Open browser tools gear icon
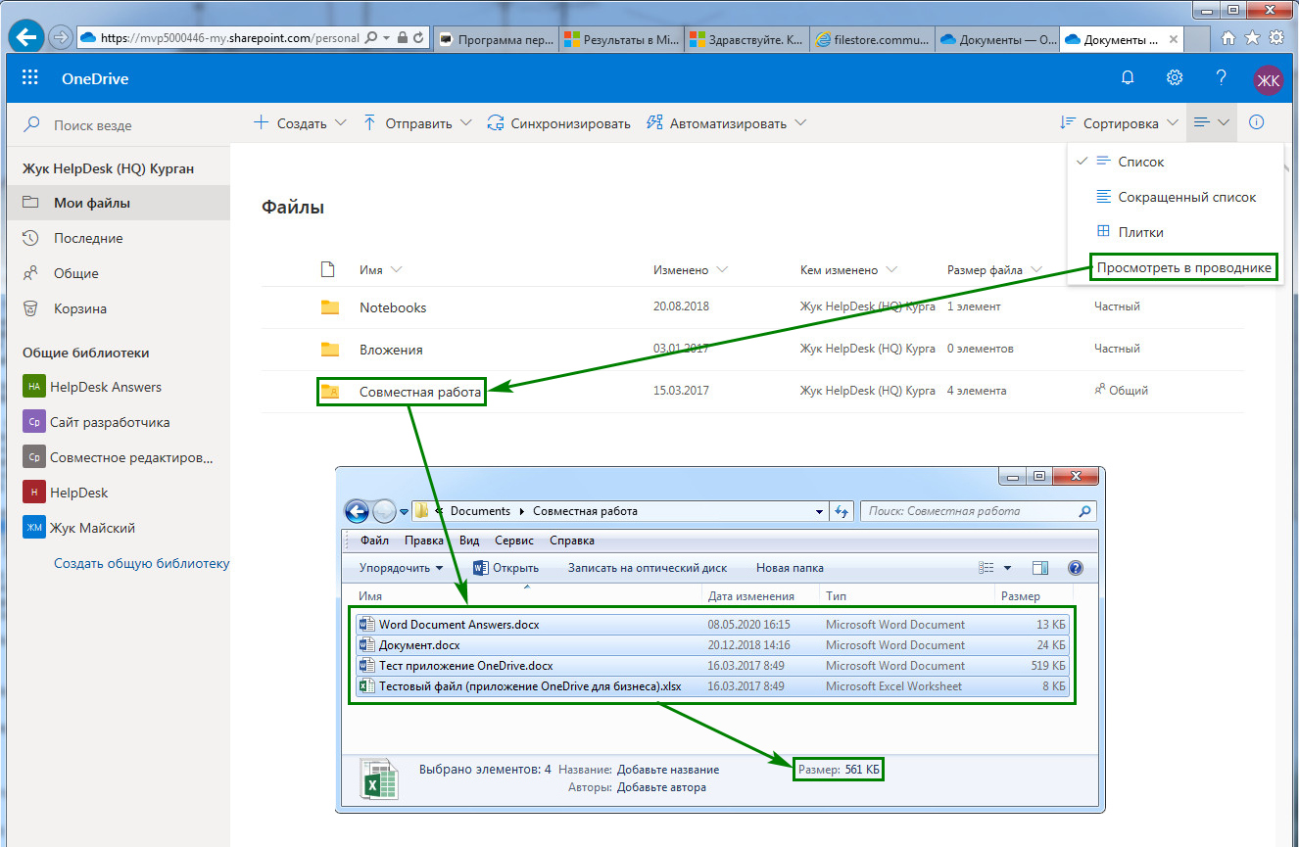Screen dimensions: 1299x847 click(1276, 38)
